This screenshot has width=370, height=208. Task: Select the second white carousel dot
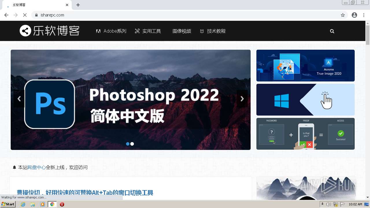coord(132,144)
